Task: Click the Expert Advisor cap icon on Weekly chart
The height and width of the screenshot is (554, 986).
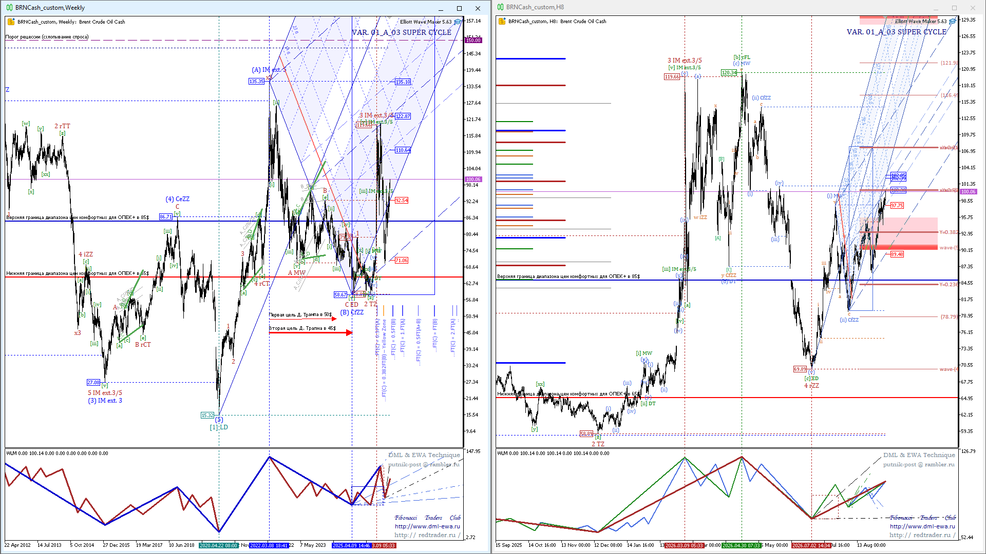Action: 458,22
